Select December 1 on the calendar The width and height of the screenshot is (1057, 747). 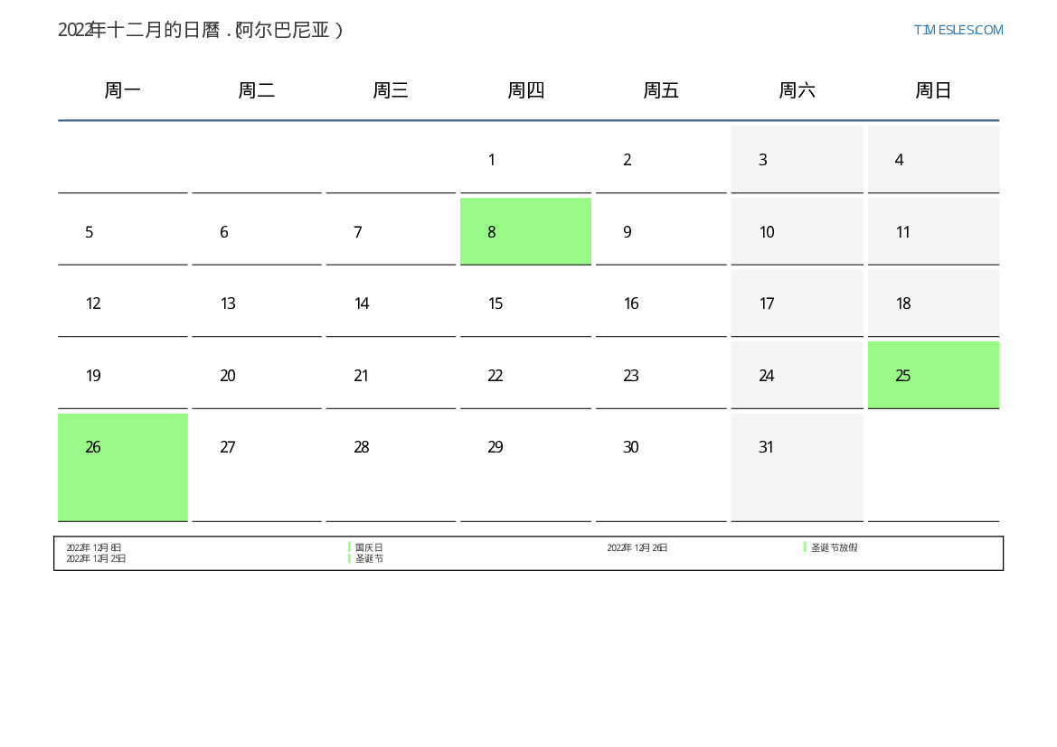tap(525, 160)
